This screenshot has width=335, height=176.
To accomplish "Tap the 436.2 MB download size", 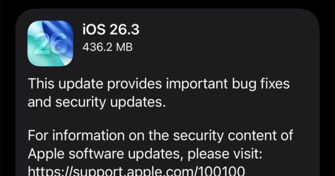I will (108, 47).
